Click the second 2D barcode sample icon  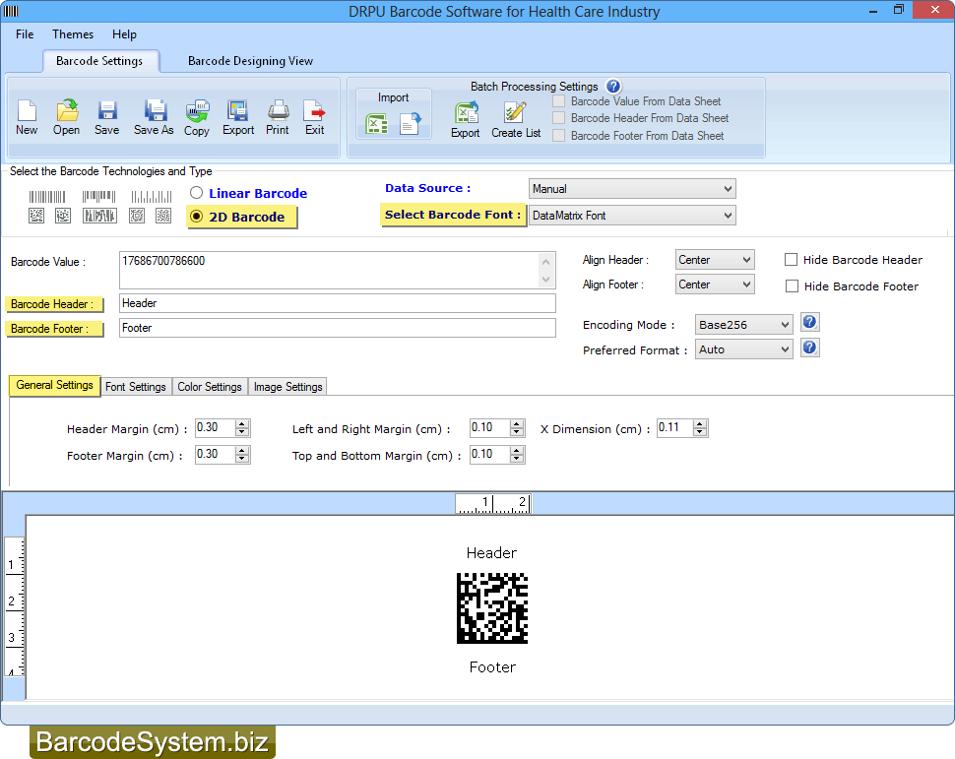63,216
